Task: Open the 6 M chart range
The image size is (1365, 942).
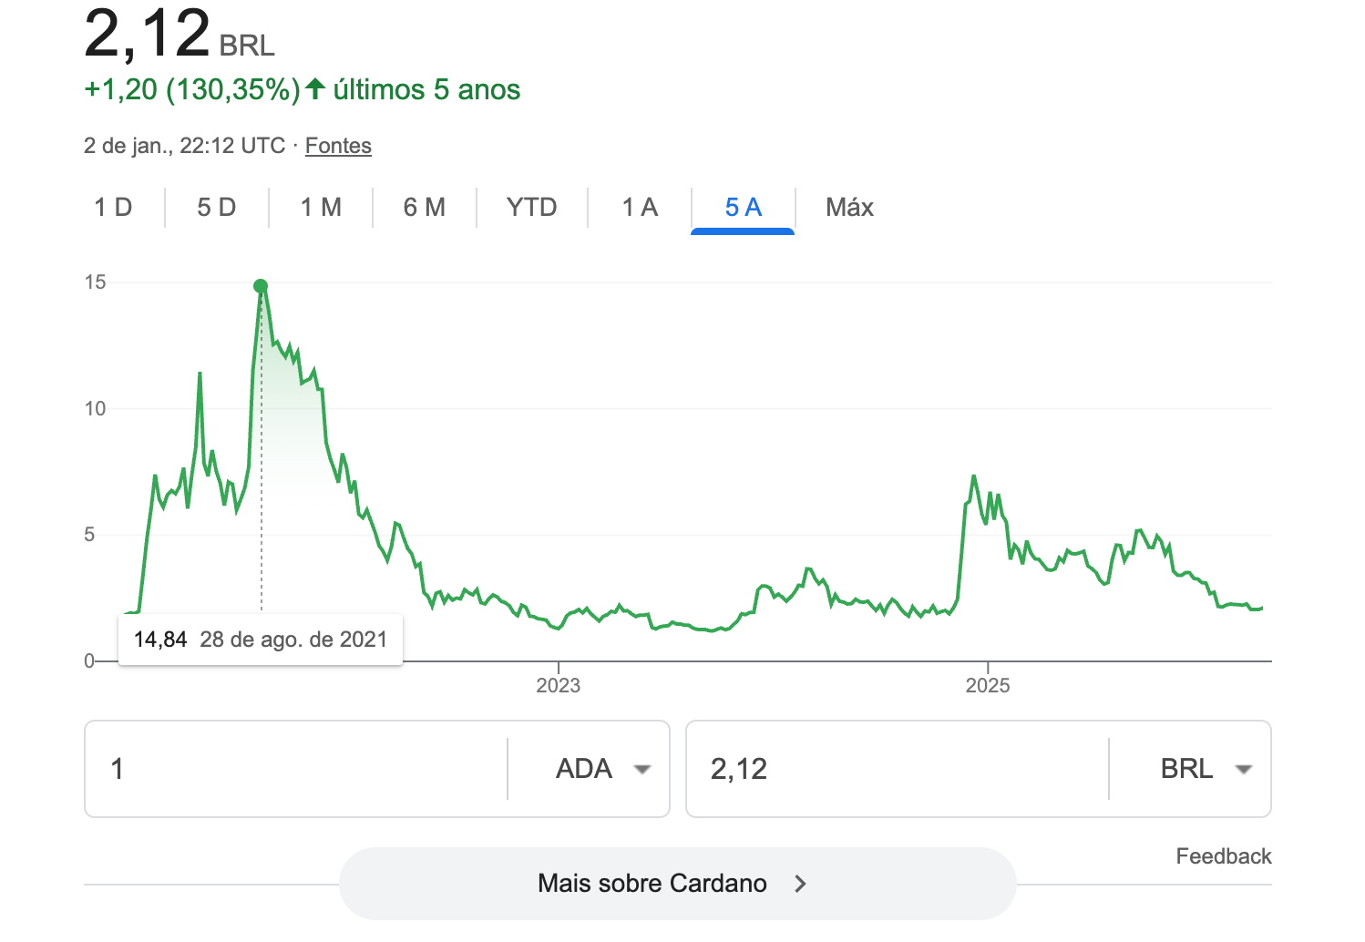Action: click(x=425, y=208)
